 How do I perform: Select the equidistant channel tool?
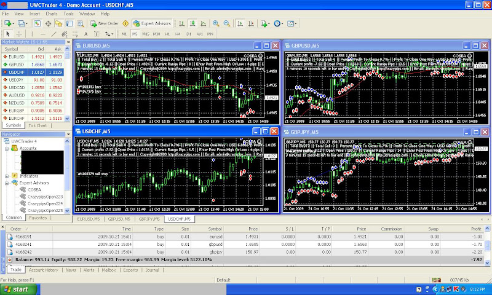point(65,34)
